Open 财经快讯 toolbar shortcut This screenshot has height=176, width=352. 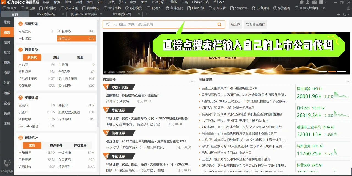pyautogui.click(x=196, y=8)
